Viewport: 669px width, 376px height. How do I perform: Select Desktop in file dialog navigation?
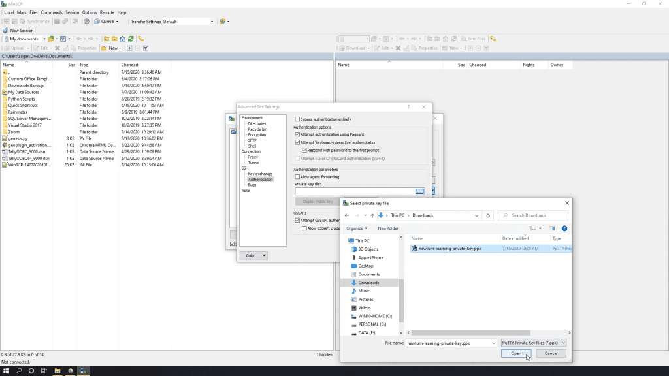pos(366,266)
